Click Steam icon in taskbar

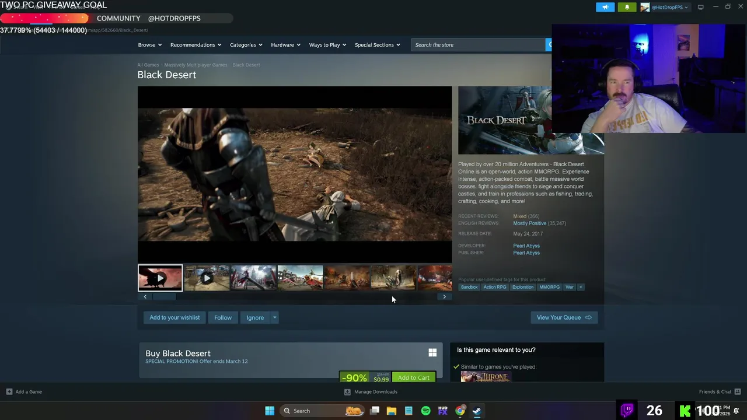[477, 411]
